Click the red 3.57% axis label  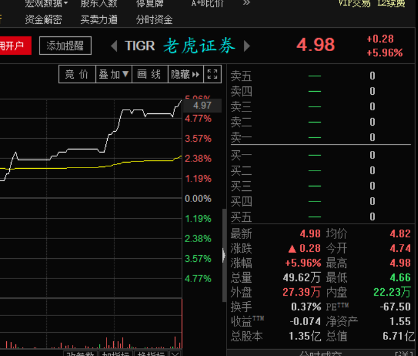198,139
